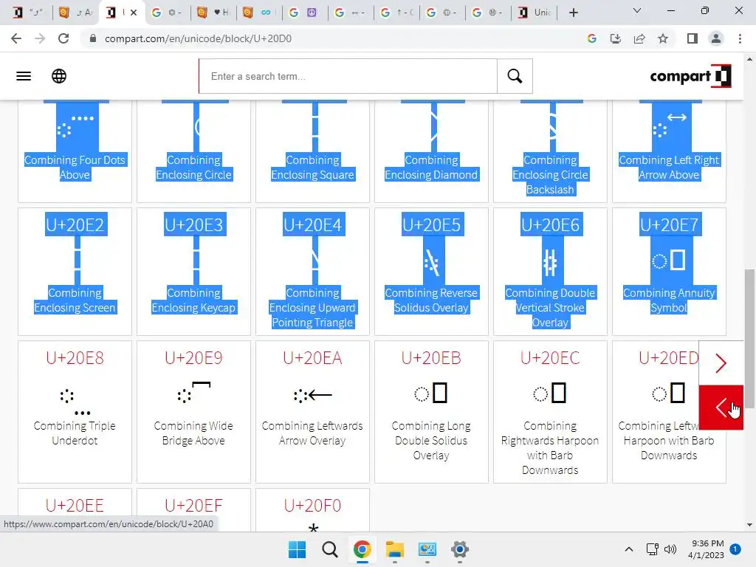Open the hamburger menu icon
Viewport: 756px width, 567px height.
[x=24, y=76]
